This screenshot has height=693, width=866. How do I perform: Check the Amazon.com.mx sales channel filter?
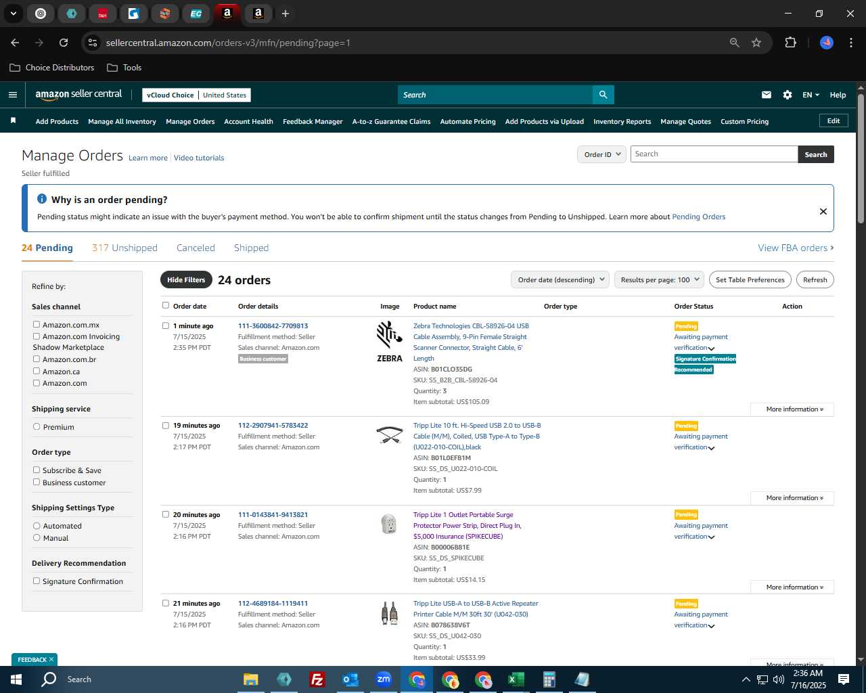37,325
